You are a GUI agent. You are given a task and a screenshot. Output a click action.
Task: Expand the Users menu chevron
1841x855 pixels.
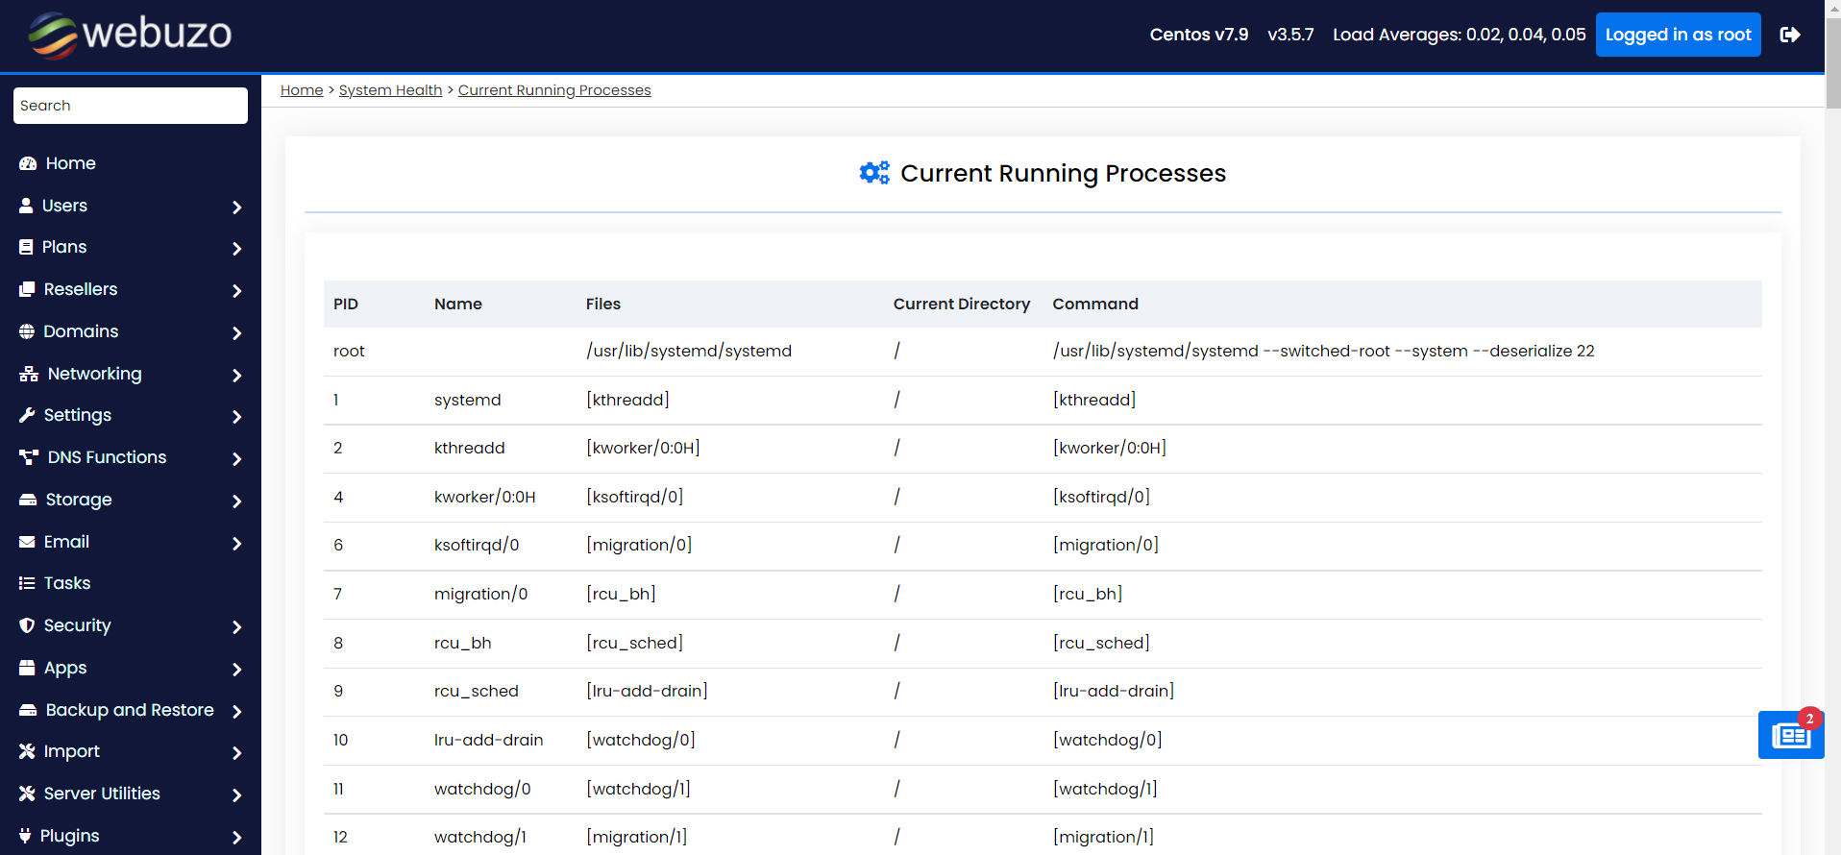click(x=236, y=207)
